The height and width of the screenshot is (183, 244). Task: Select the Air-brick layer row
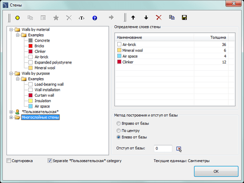[175, 44]
